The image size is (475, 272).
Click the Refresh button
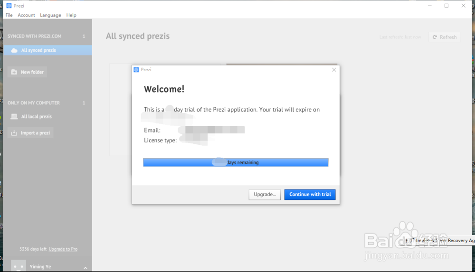point(445,37)
